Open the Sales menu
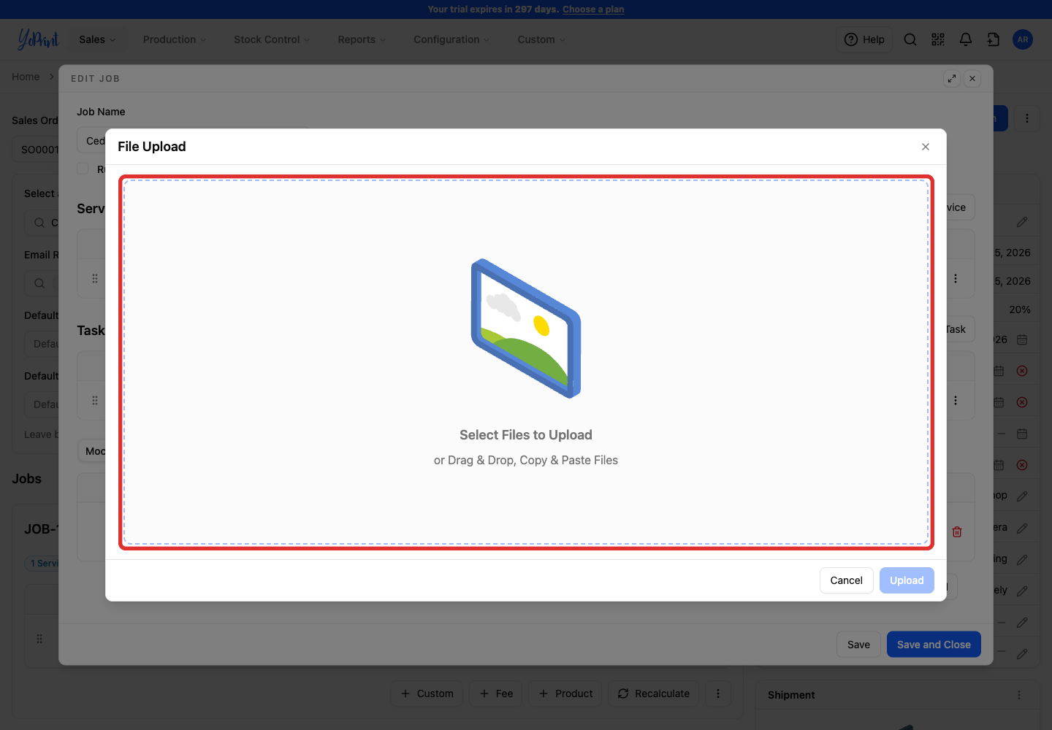This screenshot has width=1052, height=730. [x=97, y=39]
